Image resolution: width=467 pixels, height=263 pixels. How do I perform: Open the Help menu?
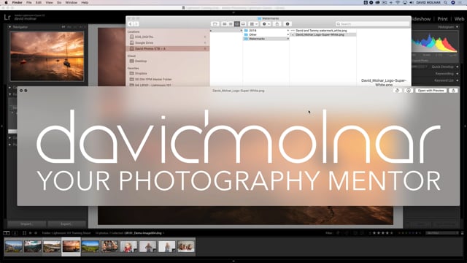coord(85,2)
